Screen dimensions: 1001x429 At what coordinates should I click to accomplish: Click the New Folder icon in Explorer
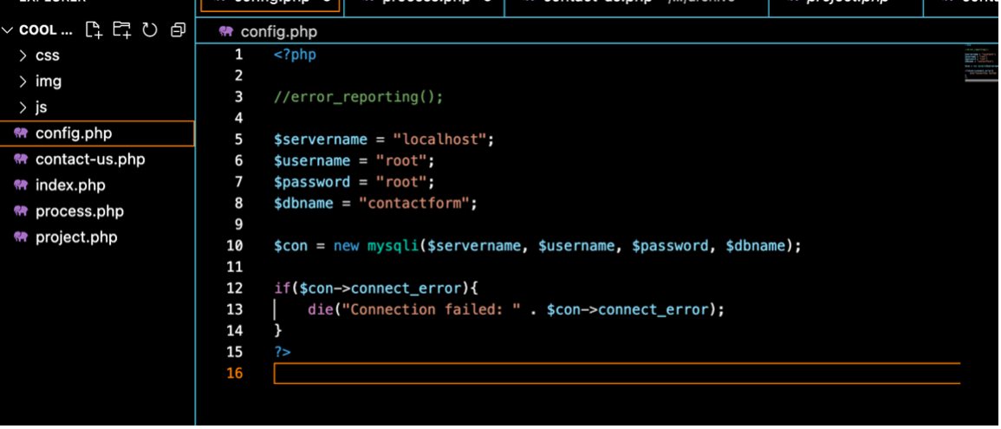[x=122, y=30]
